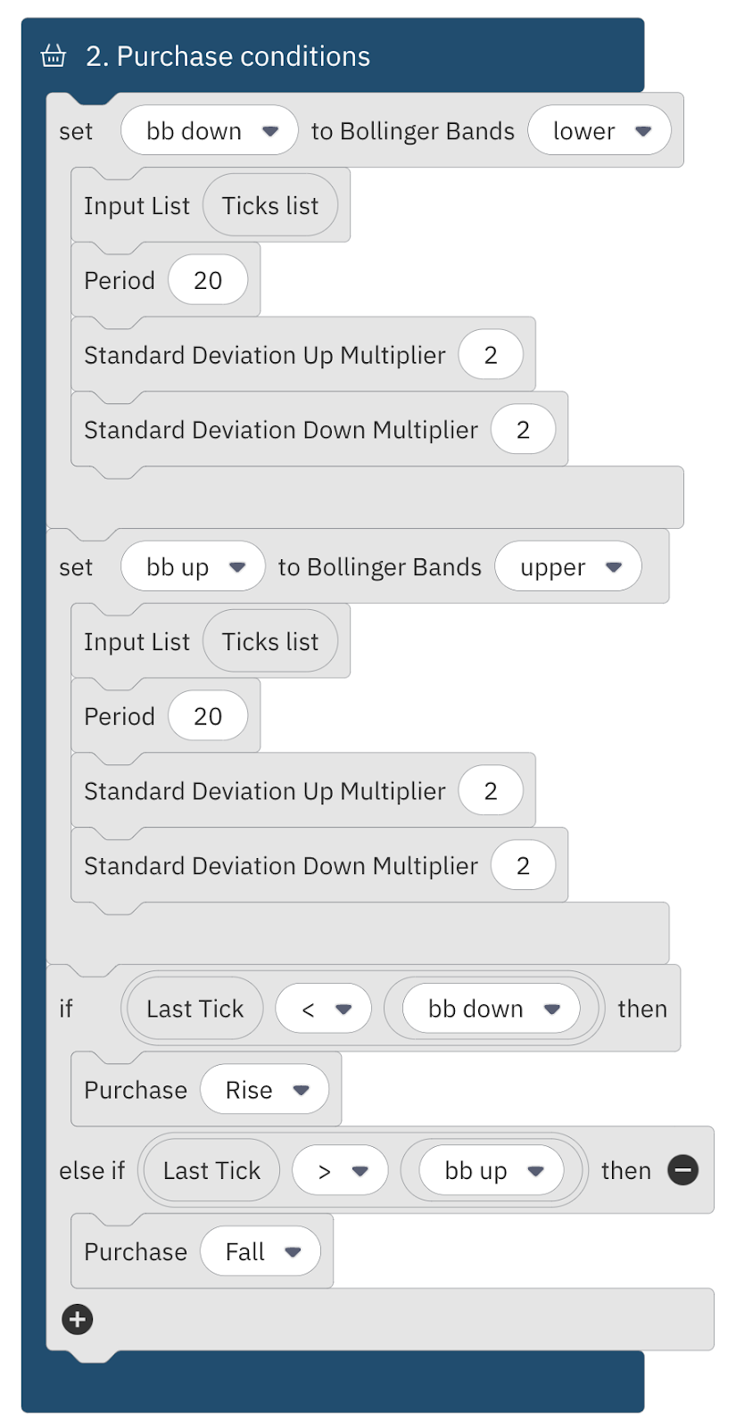Screen dimensions: 736x1427
Task: Edit the Standard Deviation Down Multiplier value 2
Action: point(524,429)
